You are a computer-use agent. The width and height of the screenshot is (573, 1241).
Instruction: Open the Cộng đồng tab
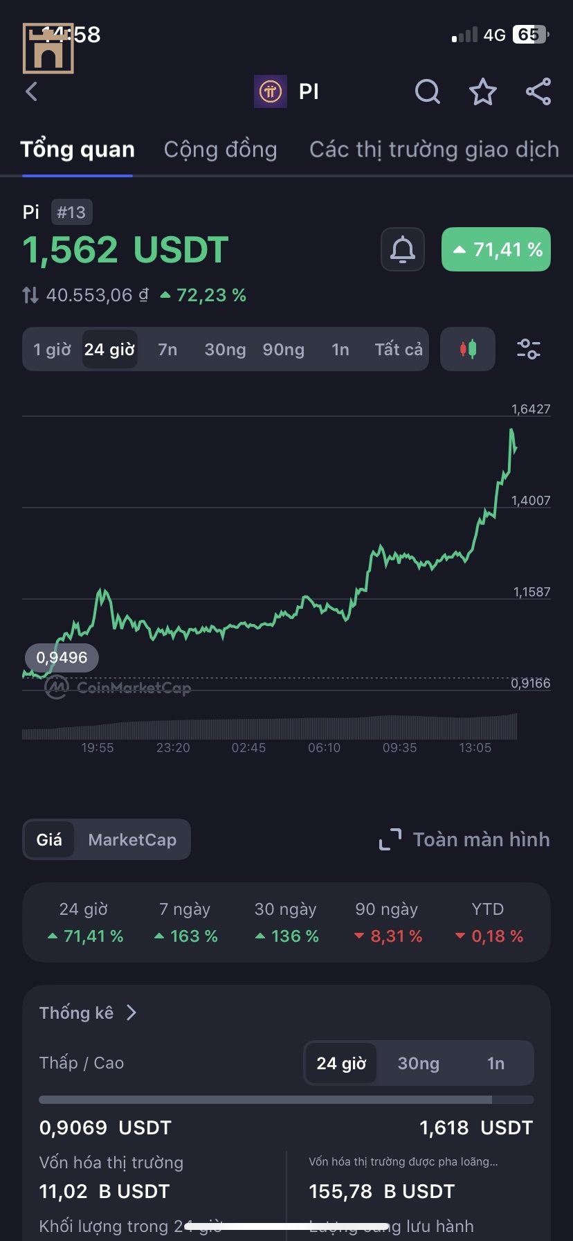tap(220, 150)
